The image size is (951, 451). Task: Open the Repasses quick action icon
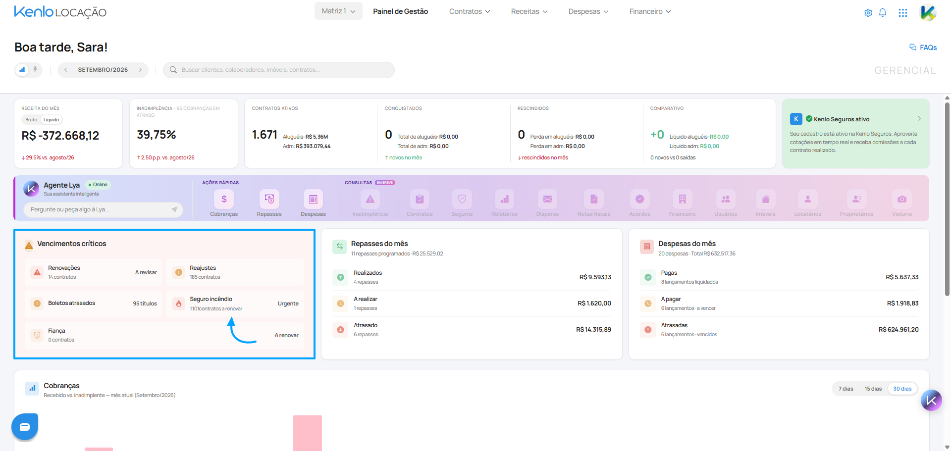[x=269, y=199]
